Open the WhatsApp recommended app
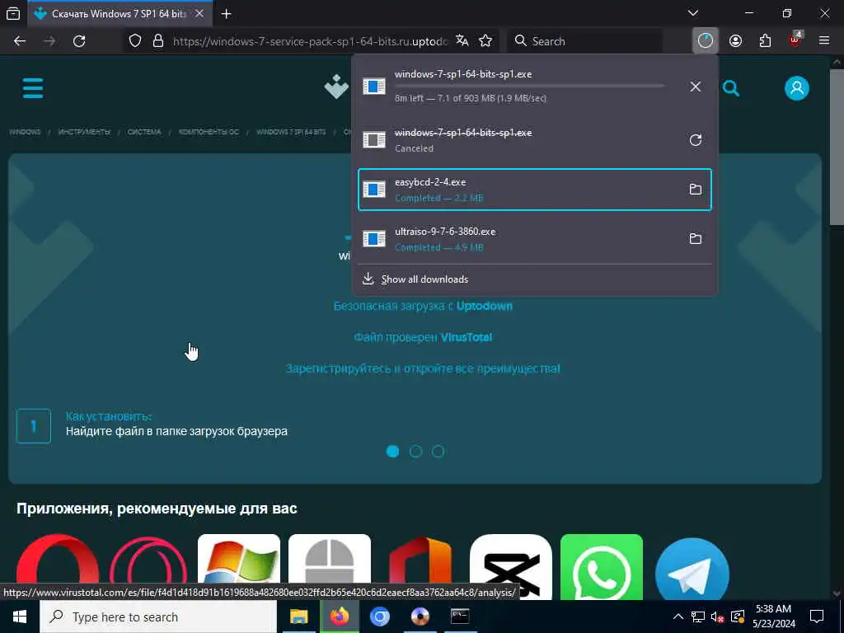The width and height of the screenshot is (844, 633). point(601,566)
